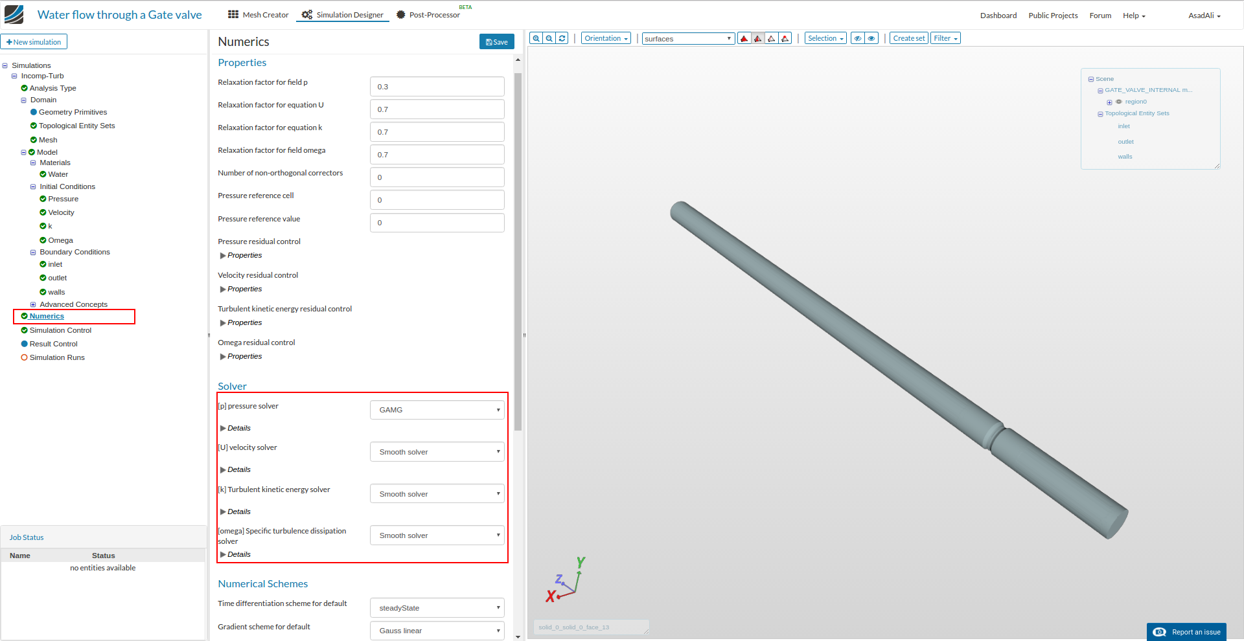Image resolution: width=1244 pixels, height=641 pixels.
Task: Collapse the Simulations tree root
Action: click(x=5, y=65)
